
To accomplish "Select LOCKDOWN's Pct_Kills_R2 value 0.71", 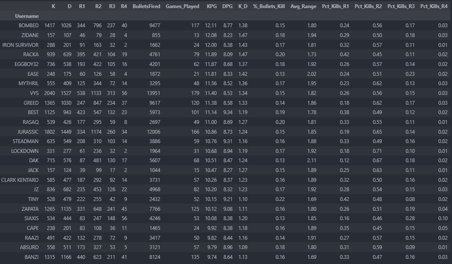I will coord(377,151).
